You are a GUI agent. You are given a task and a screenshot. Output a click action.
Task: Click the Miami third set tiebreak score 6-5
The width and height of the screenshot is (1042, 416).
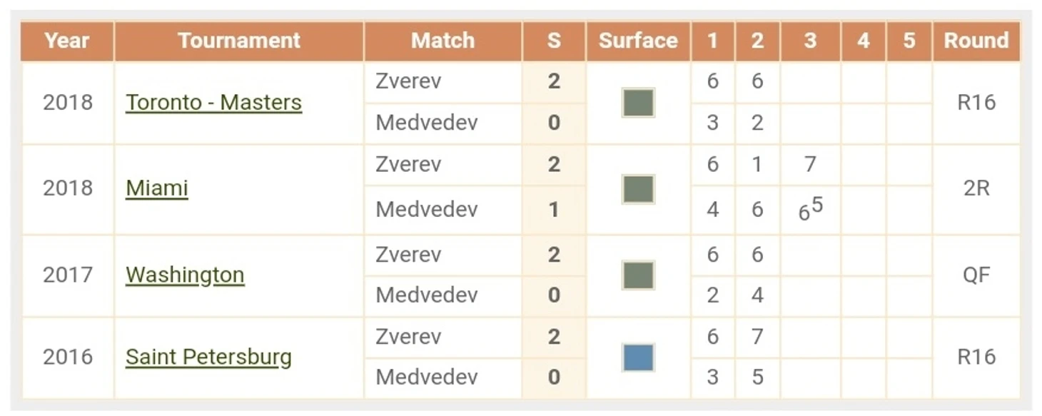(811, 210)
